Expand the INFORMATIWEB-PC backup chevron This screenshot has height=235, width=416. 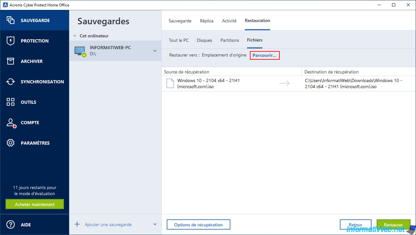[155, 51]
